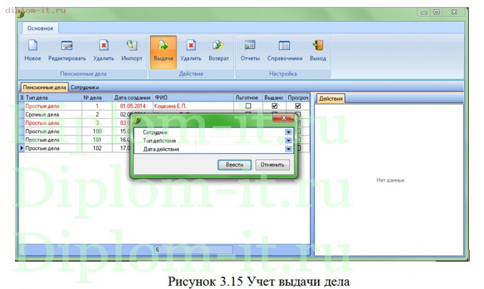Toggle Просроч checkbox in first row
Viewport: 484px width, 289px height.
click(x=298, y=106)
